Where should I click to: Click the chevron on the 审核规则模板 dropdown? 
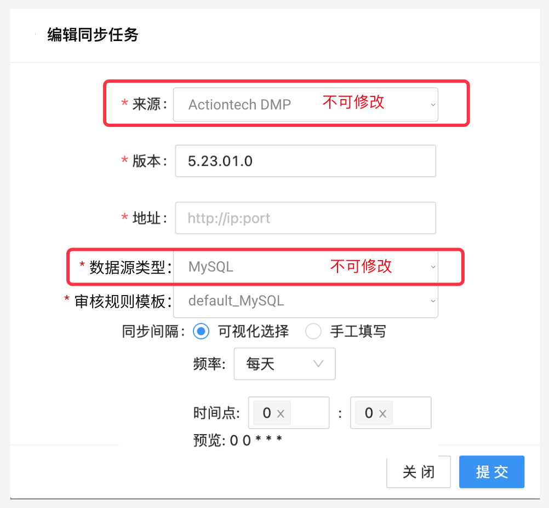(x=433, y=301)
